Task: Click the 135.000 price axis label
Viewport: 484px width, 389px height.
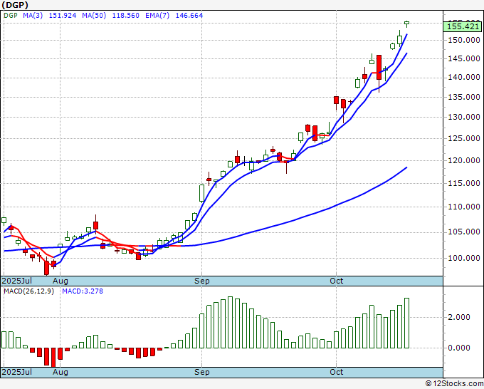Action: [x=464, y=98]
